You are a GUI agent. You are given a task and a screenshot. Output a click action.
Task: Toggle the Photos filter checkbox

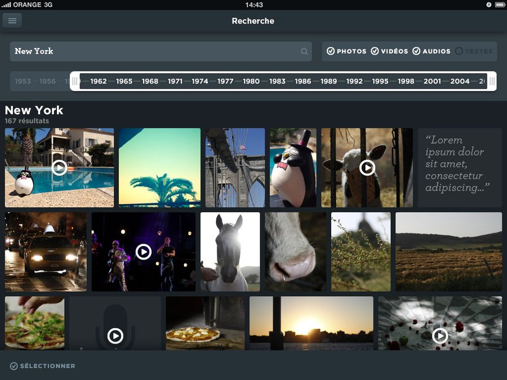coord(331,51)
